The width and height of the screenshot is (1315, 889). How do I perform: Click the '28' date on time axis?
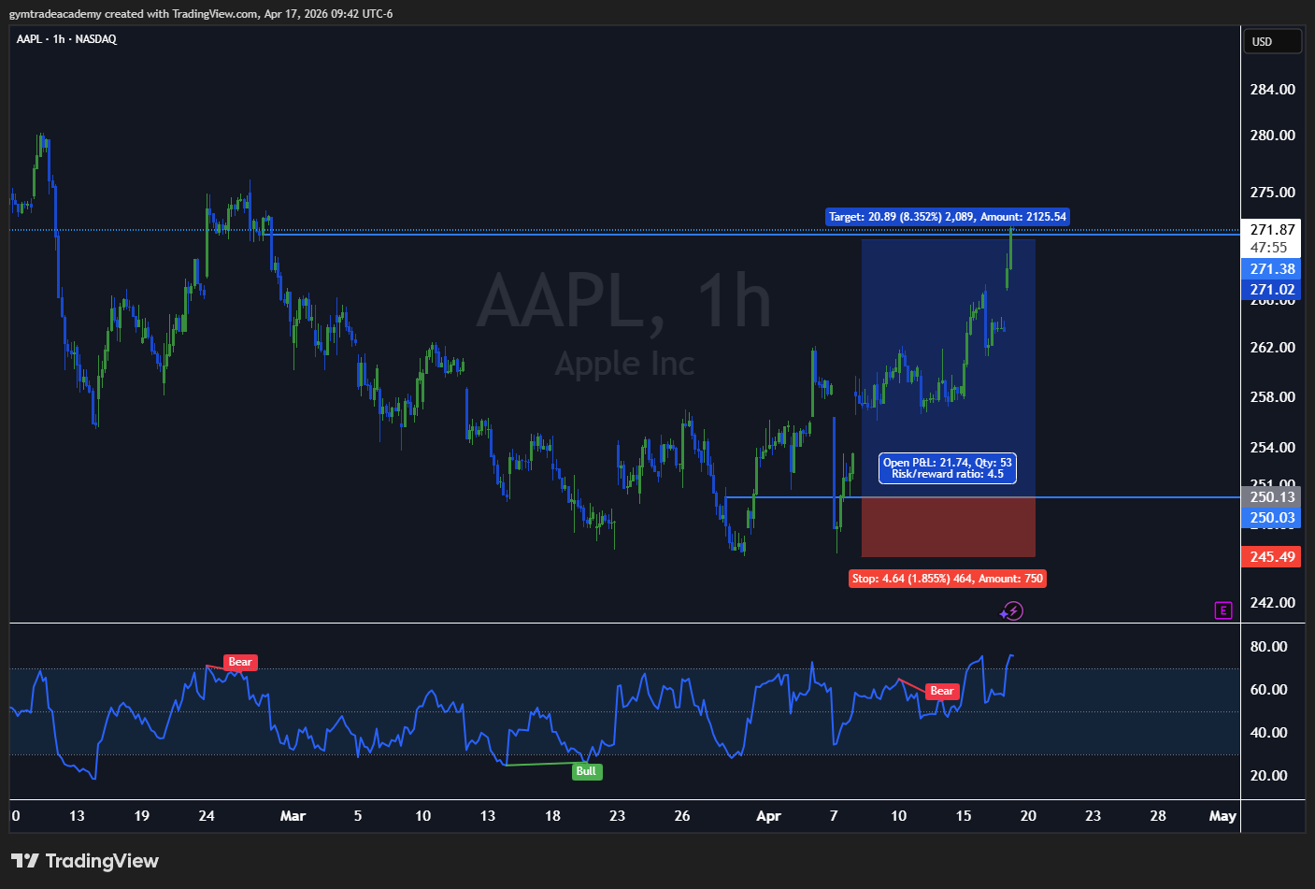point(1158,816)
